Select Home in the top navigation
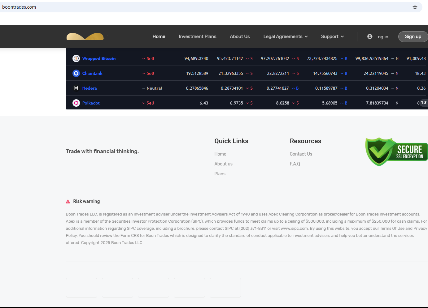Viewport: 428px width, 308px height. click(x=159, y=36)
